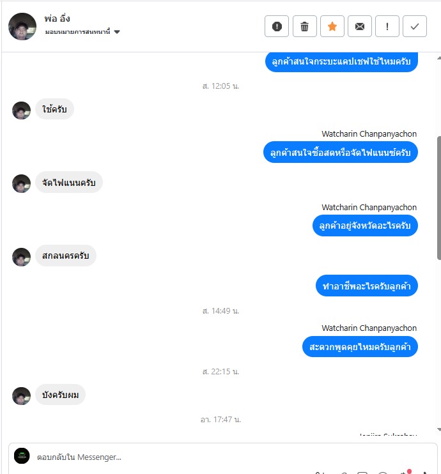Toggle the orange star follow-up marker

tap(332, 26)
